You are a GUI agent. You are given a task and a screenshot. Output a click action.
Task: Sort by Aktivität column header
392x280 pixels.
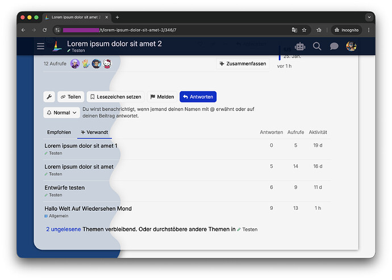[x=318, y=132]
